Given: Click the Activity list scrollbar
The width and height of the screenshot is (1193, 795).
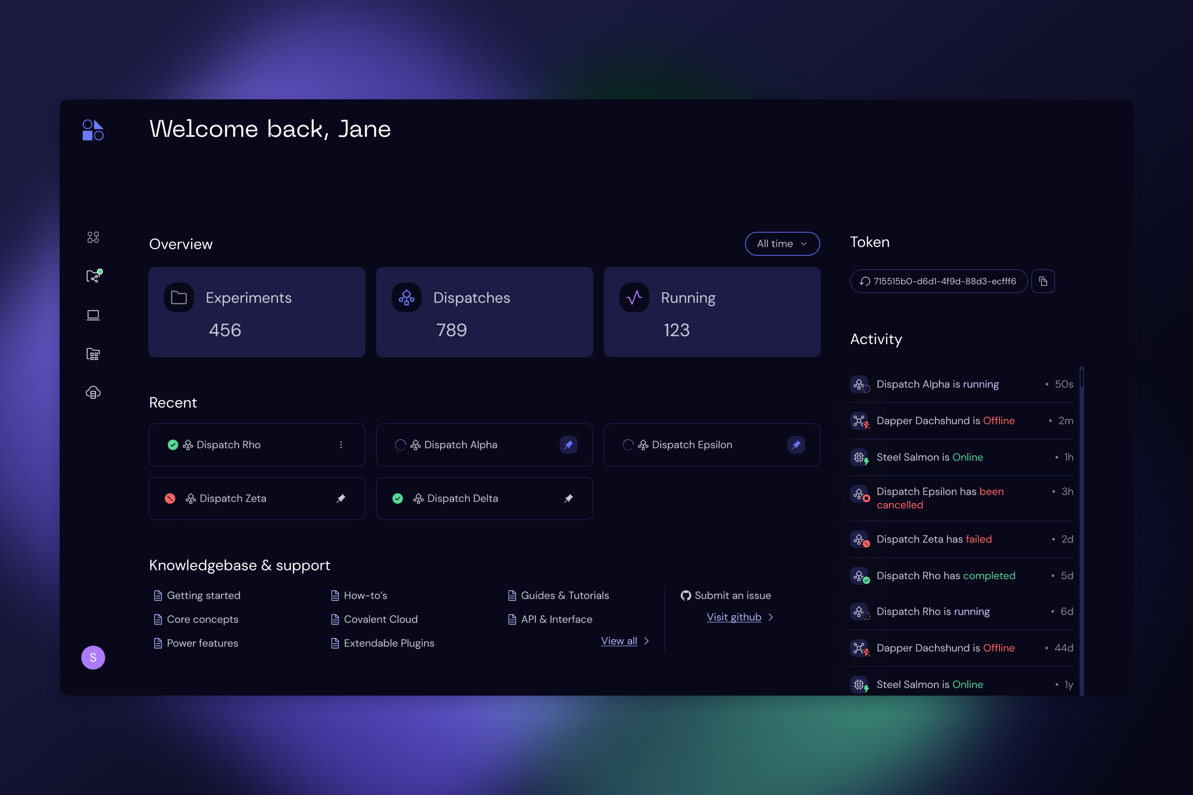Looking at the screenshot, I should click(x=1082, y=530).
